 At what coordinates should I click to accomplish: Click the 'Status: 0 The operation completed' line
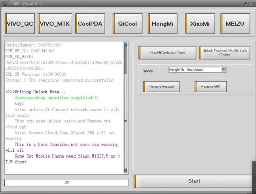(x=60, y=80)
